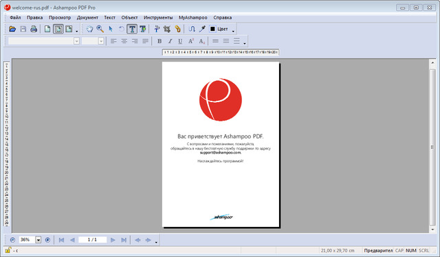
Task: Select the Zoom magnifier tool
Action: [100, 29]
